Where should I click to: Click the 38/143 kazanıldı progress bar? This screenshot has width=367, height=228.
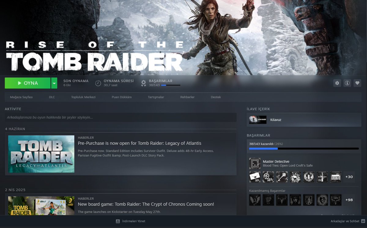pos(304,149)
